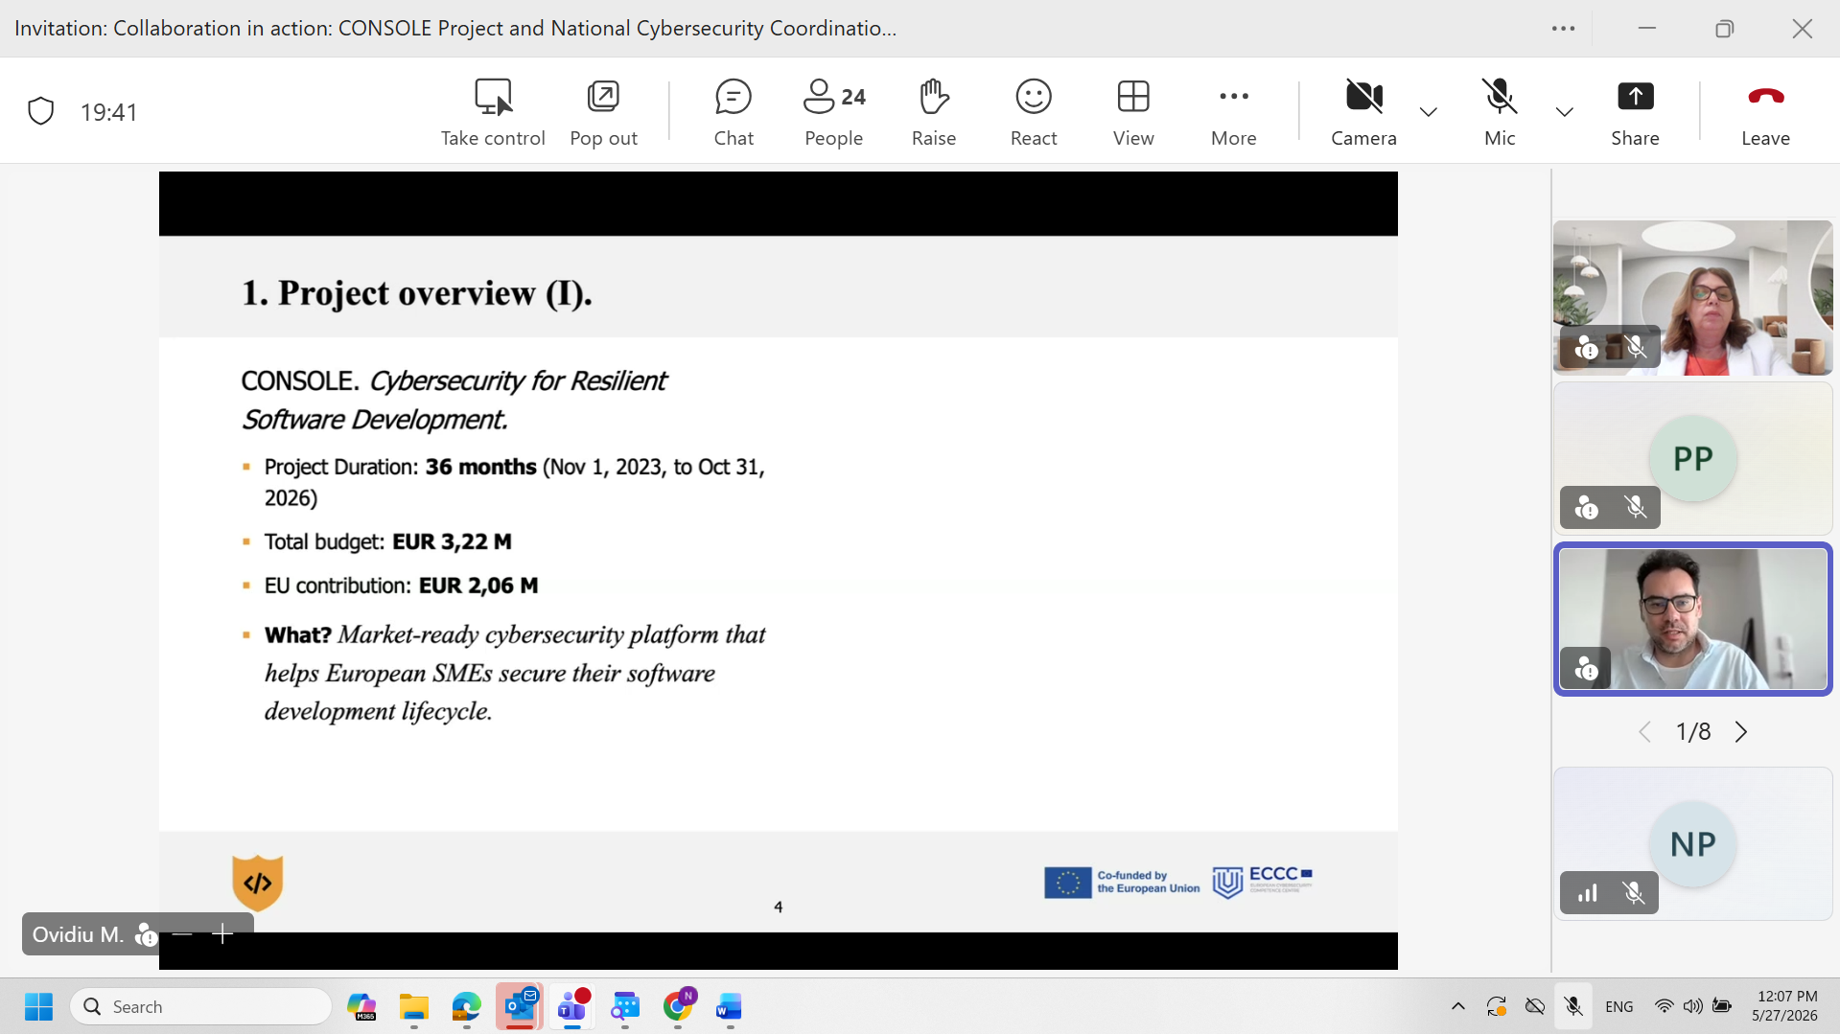The width and height of the screenshot is (1840, 1034).
Task: Select the woman's video tile
Action: tap(1692, 298)
